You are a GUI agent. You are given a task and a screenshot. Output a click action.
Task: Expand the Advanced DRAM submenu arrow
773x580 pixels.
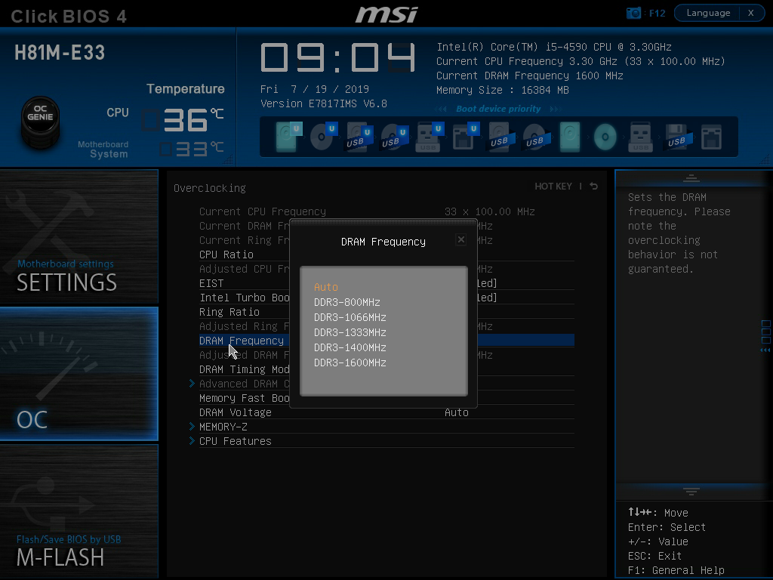[192, 384]
